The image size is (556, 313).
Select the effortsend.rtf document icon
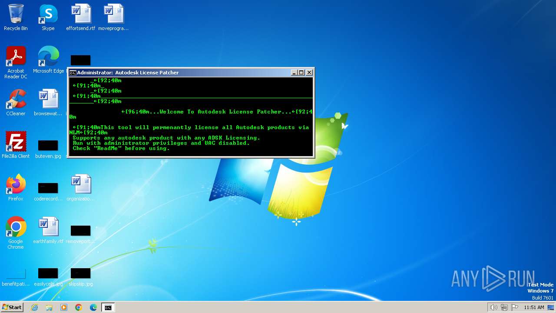pyautogui.click(x=81, y=17)
